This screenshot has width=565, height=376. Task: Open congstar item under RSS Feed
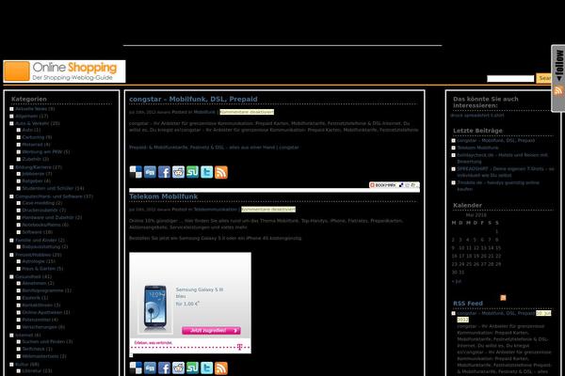pos(496,313)
